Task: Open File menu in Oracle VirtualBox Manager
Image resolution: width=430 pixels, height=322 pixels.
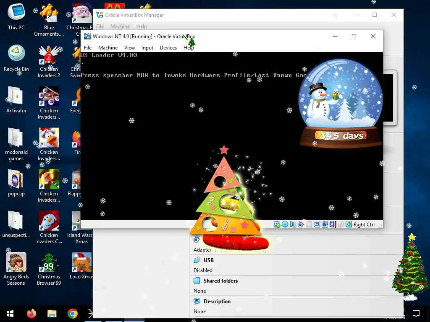Action: pos(100,26)
